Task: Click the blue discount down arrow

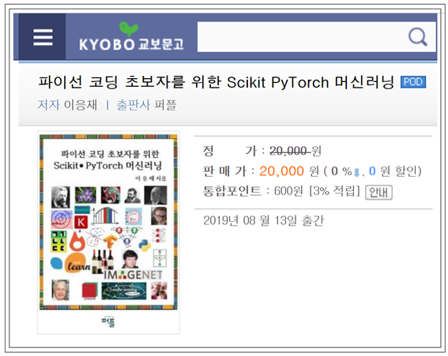Action: point(356,172)
